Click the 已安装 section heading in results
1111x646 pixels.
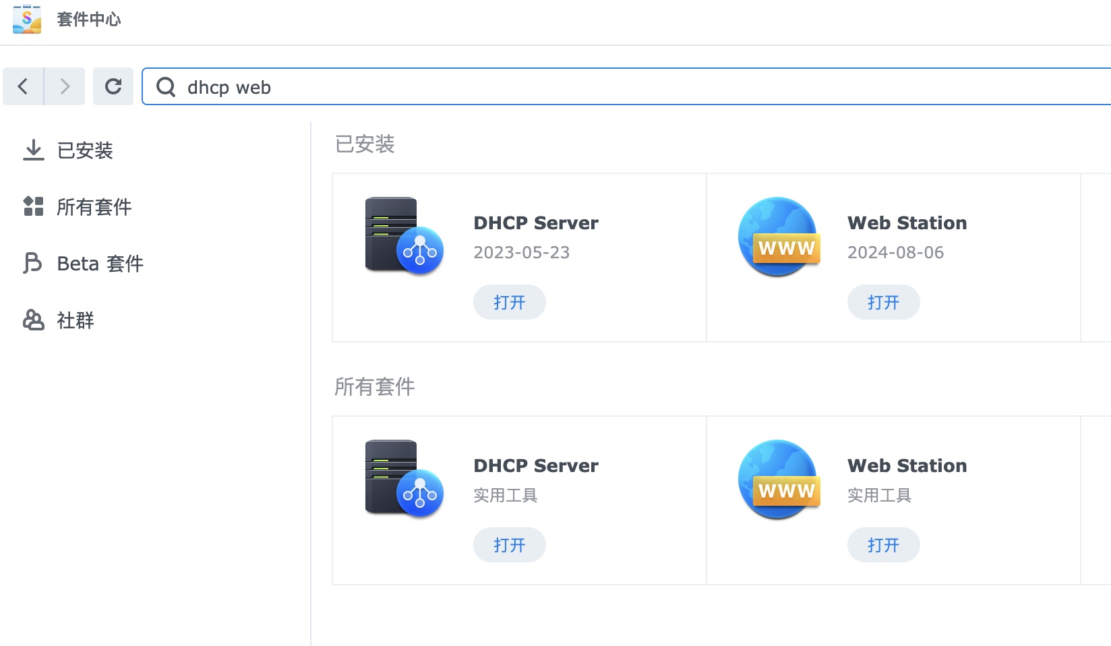click(365, 144)
